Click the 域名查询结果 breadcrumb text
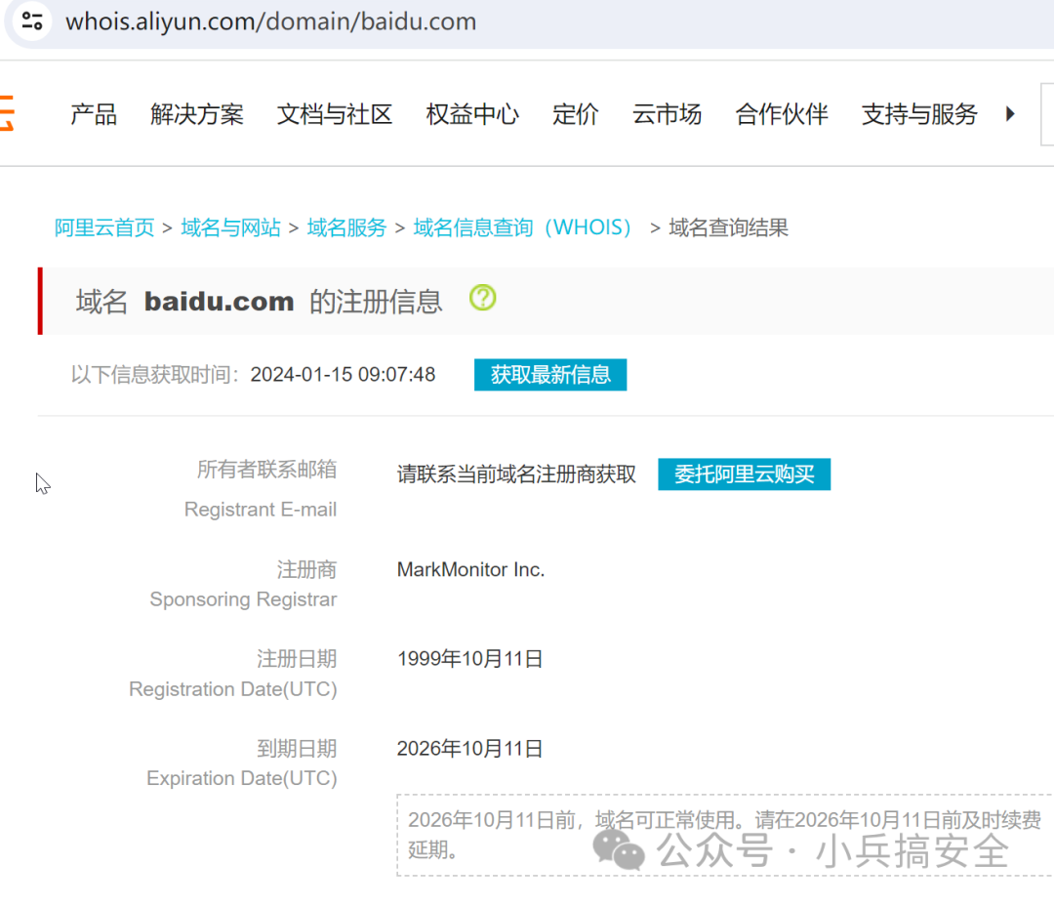Screen dimensions: 1054x907 (728, 227)
